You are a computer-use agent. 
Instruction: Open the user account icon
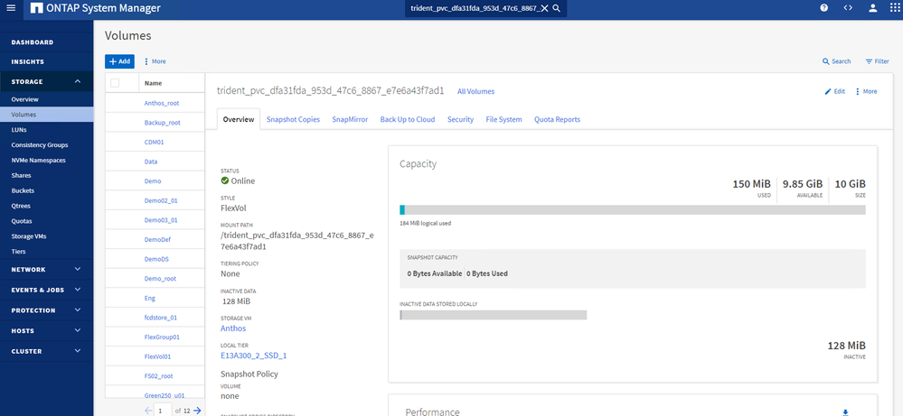[x=872, y=8]
